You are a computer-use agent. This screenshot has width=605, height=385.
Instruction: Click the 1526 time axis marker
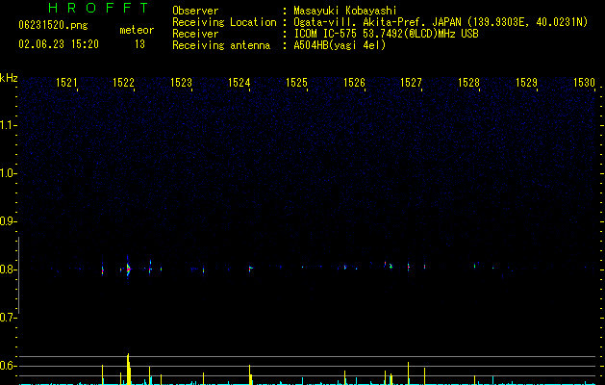pyautogui.click(x=354, y=83)
